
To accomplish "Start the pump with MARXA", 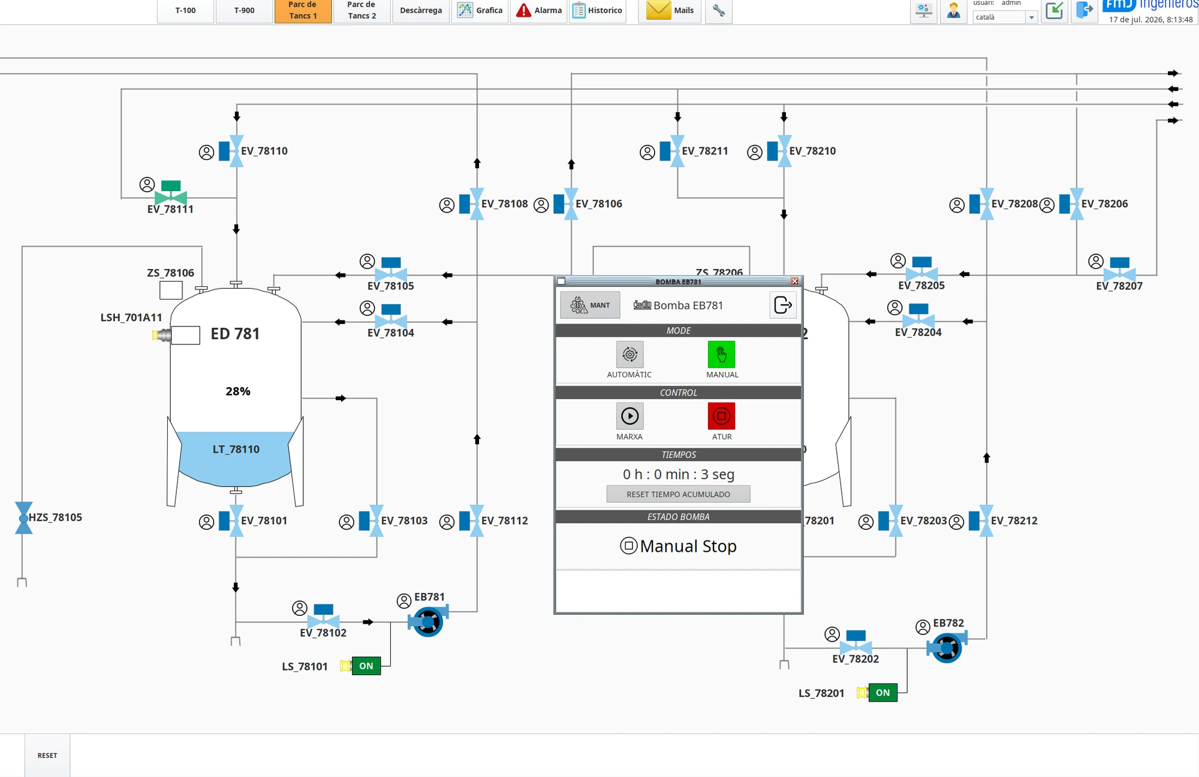I will (x=629, y=416).
